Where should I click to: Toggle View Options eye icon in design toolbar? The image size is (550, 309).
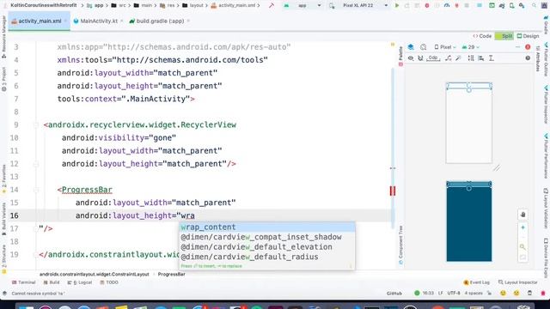coord(411,58)
